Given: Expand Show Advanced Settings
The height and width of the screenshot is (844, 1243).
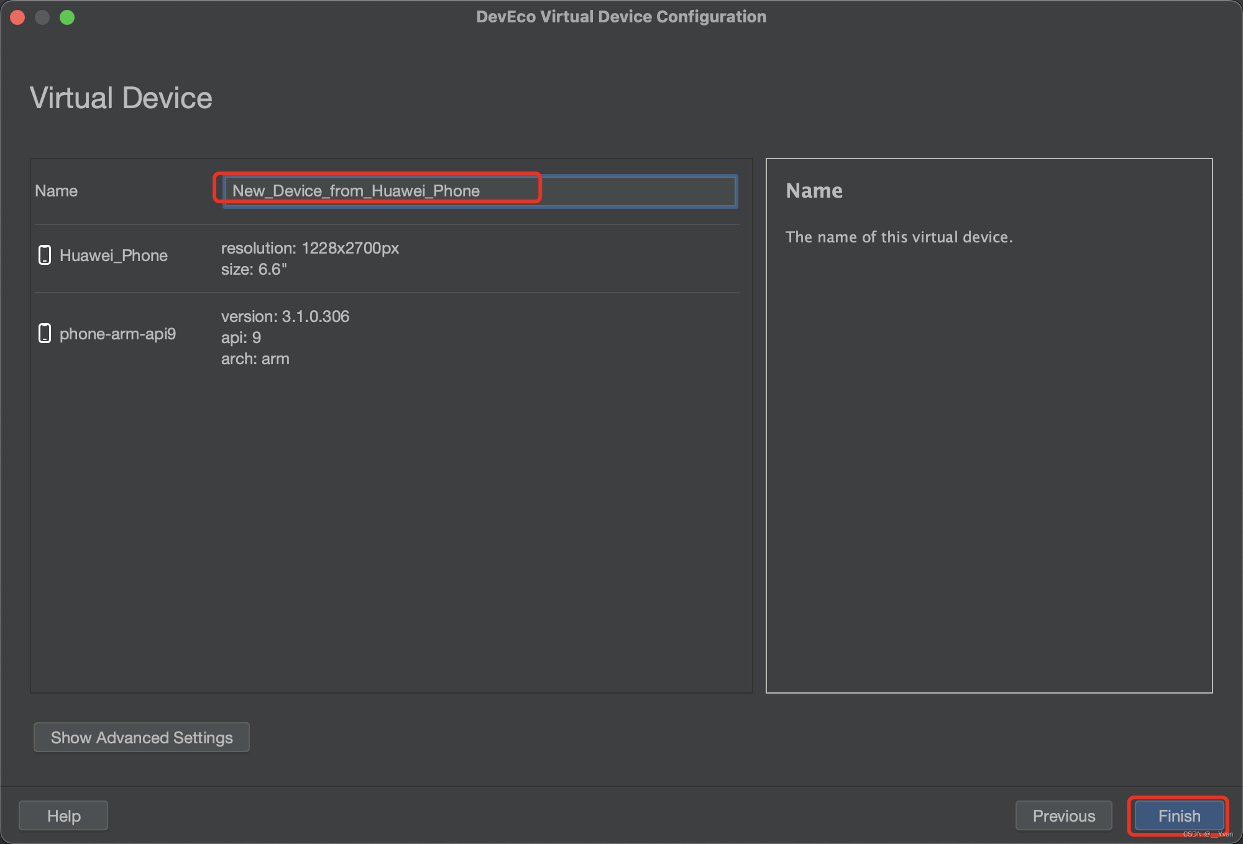Looking at the screenshot, I should pos(142,737).
